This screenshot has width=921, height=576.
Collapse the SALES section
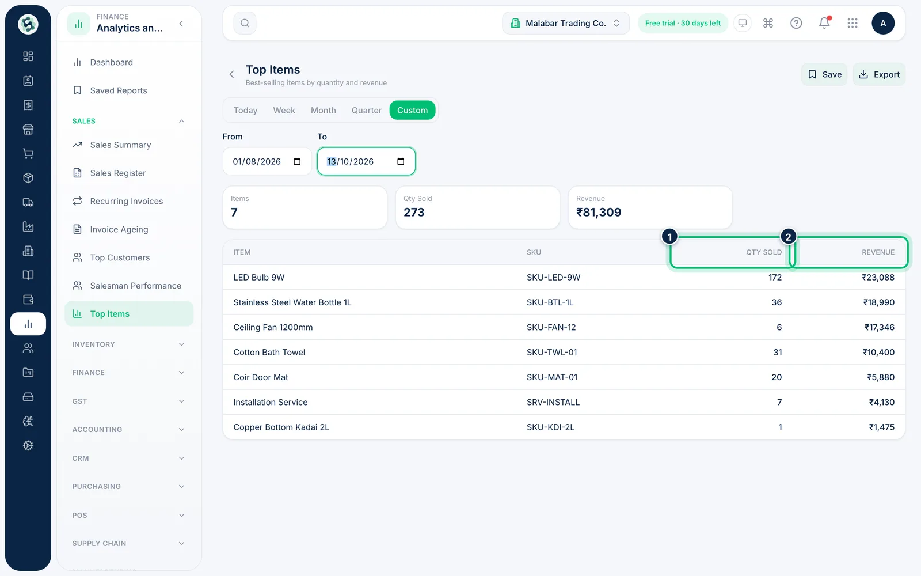[129, 121]
